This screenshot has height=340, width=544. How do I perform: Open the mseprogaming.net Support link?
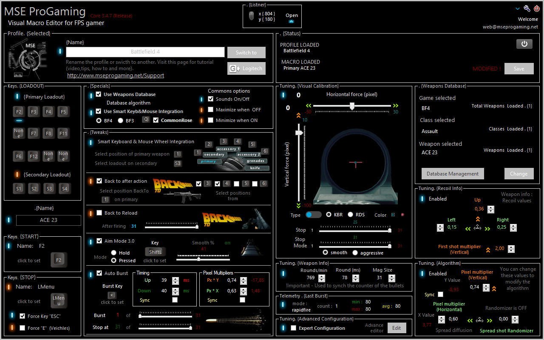coord(116,76)
